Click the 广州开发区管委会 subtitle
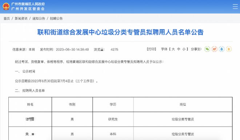 click(28, 9)
